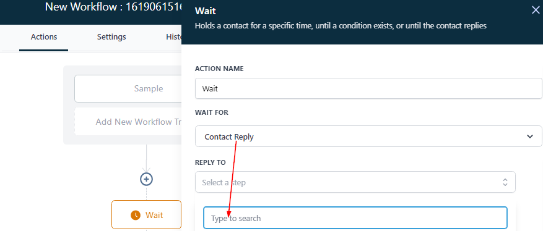Expand the Reply To 'Select a step' dropdown
Image resolution: width=543 pixels, height=231 pixels.
click(x=355, y=182)
